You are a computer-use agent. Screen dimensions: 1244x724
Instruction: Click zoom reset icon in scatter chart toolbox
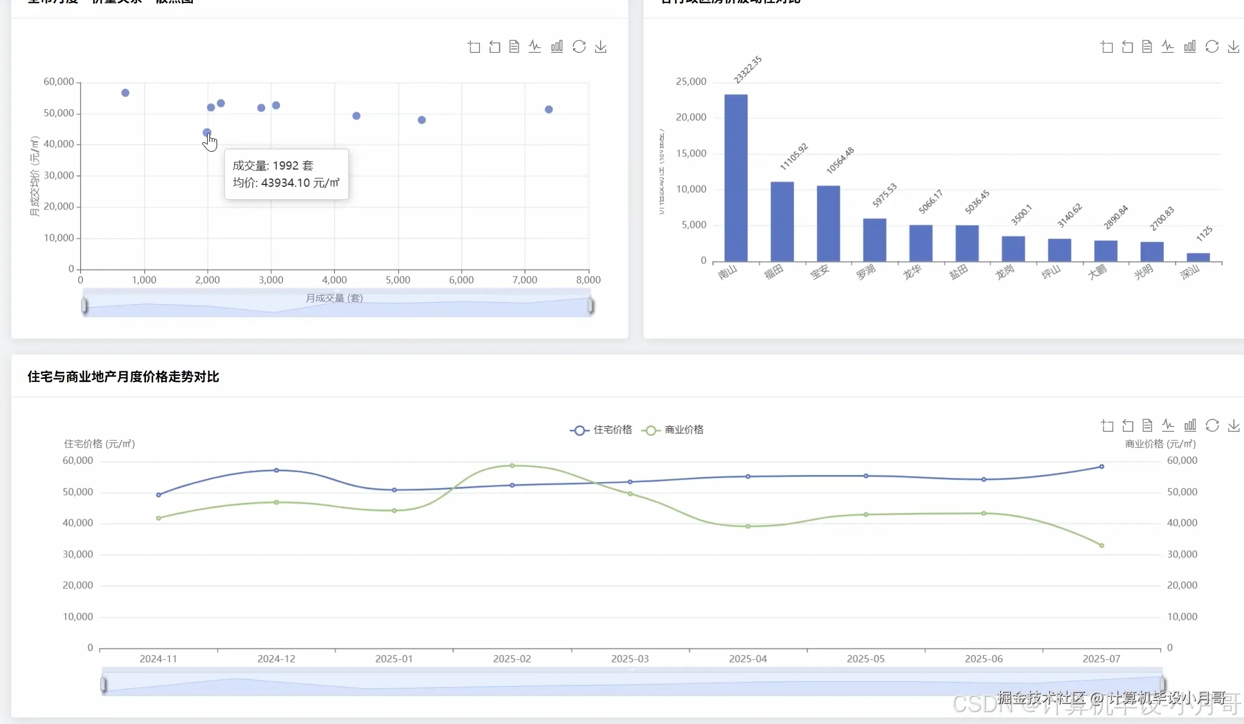(495, 47)
